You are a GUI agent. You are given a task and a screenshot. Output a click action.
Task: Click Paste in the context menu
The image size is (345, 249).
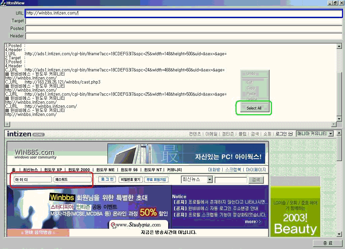coord(251,94)
